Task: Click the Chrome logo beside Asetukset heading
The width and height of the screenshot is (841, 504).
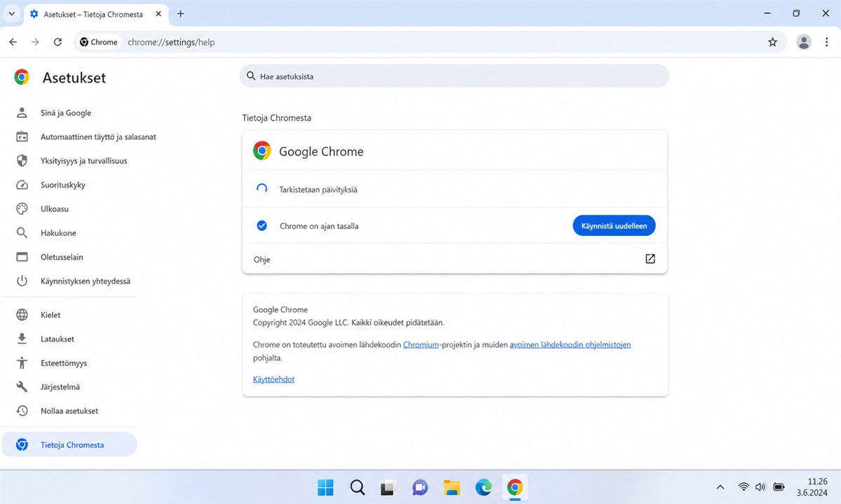Action: coord(22,77)
